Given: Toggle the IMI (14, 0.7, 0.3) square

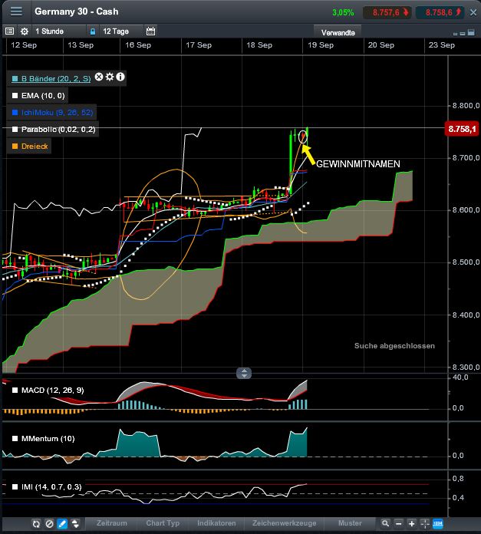Looking at the screenshot, I should [x=15, y=487].
